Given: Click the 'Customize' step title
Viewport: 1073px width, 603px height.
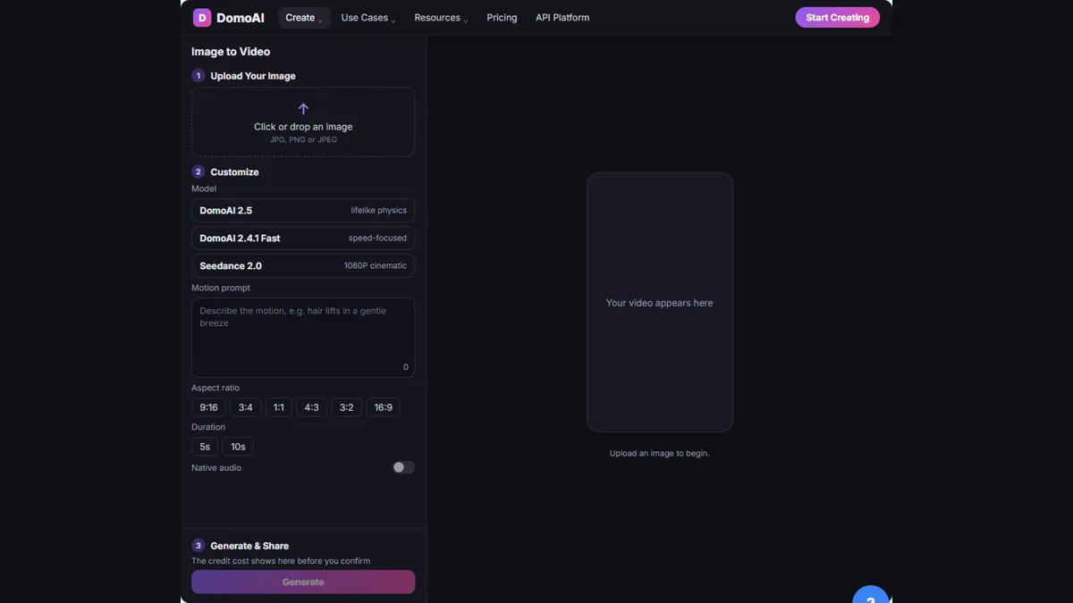Looking at the screenshot, I should point(234,172).
